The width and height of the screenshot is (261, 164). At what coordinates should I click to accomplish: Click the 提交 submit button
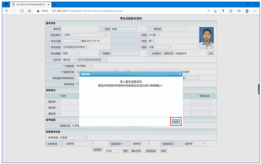tap(125, 151)
